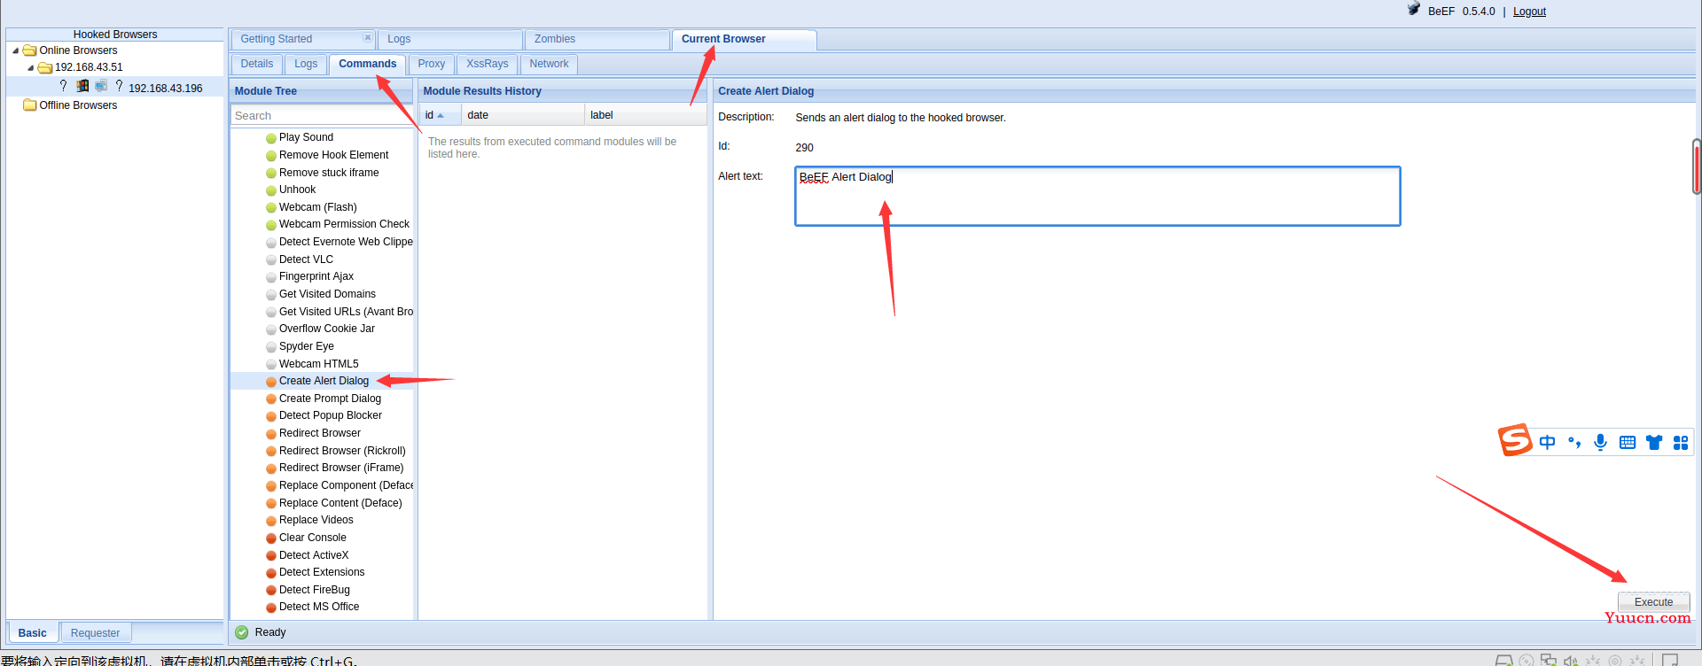Click the orange dot beside Create Prompt Dialog

[x=271, y=399]
